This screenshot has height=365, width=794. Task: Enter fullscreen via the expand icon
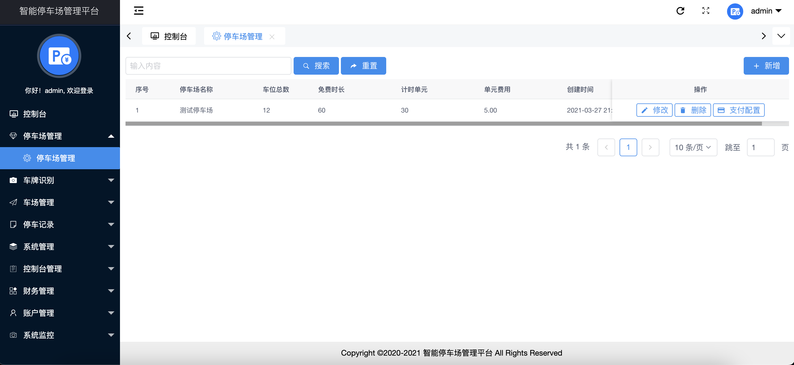click(x=706, y=11)
